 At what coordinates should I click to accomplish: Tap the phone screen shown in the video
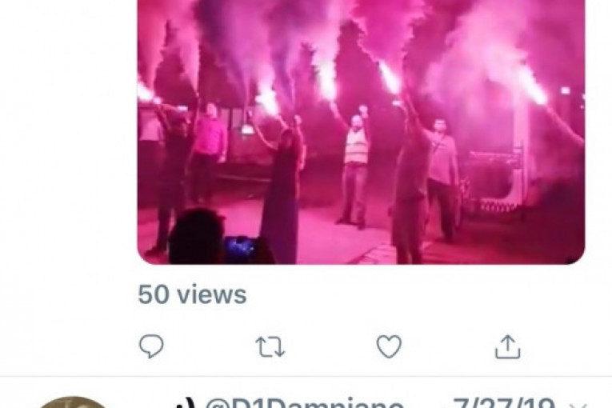(240, 248)
